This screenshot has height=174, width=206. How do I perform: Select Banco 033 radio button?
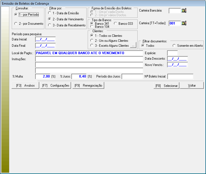(115, 24)
